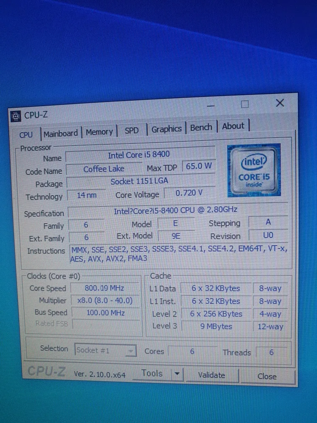This screenshot has width=317, height=423.
Task: Click the L1 Data 6 x 32 KBytes value
Action: click(x=216, y=288)
